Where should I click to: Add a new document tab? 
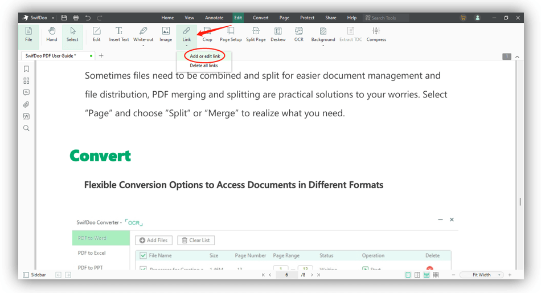click(101, 56)
